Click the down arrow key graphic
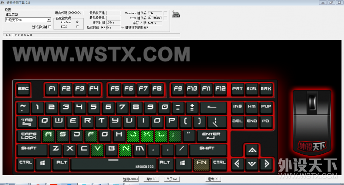Screen dimensions: 344x185 [252, 164]
